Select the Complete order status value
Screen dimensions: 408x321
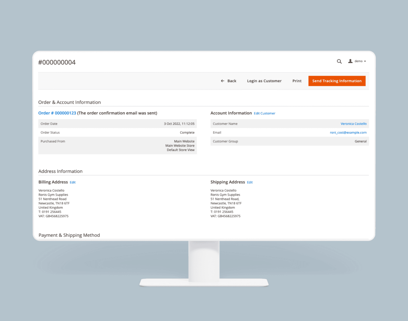[x=187, y=132]
